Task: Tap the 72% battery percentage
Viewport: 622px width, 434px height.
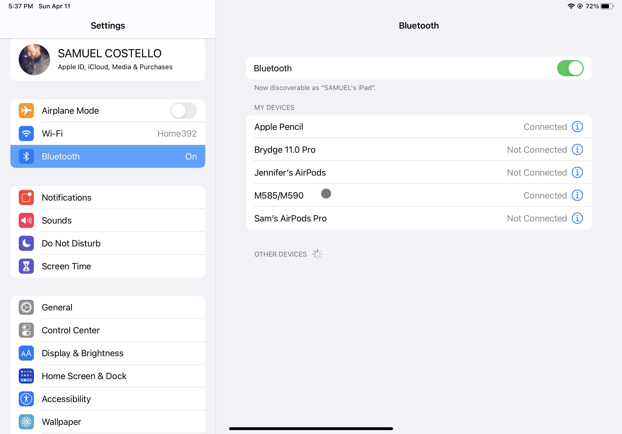Action: point(592,6)
